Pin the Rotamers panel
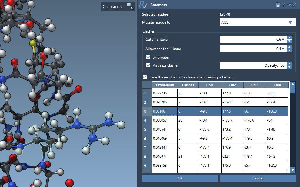Screen dimensions: 300x187 pyautogui.click(x=289, y=5)
